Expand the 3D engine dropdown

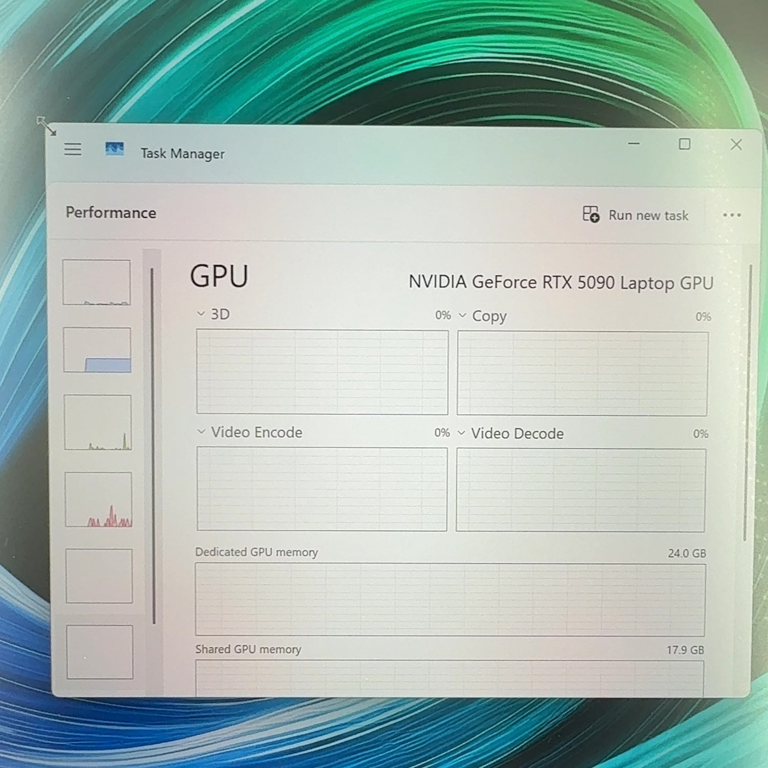coord(201,313)
